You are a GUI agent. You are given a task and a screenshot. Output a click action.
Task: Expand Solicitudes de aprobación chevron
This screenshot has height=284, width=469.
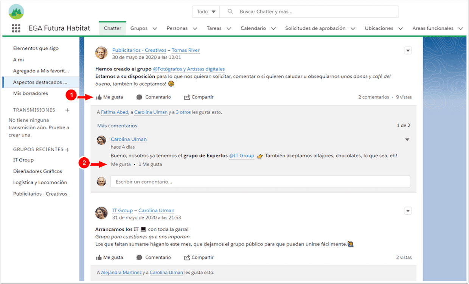tap(353, 28)
